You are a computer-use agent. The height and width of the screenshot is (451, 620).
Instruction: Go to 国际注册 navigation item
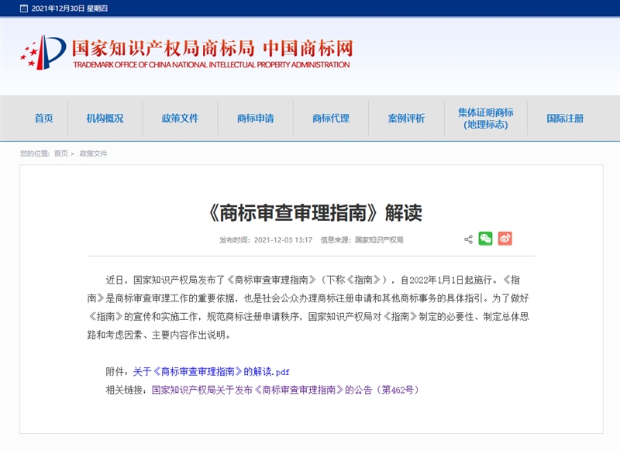565,119
